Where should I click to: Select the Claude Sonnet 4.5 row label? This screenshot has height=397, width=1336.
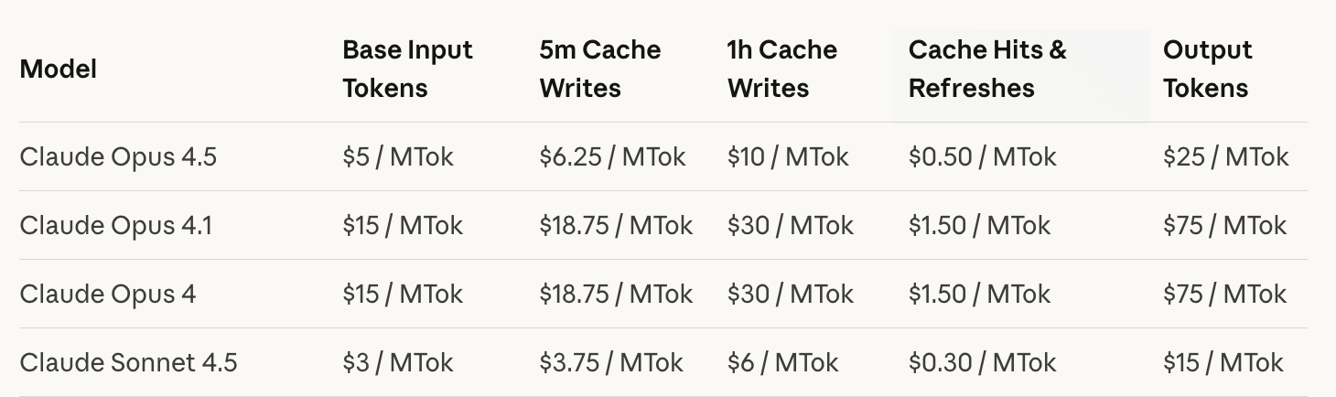point(128,362)
